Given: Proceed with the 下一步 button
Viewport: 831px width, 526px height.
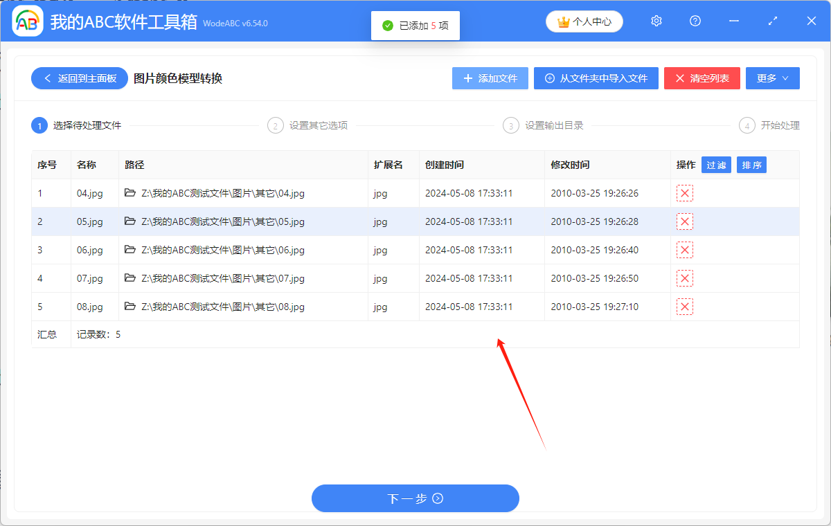Looking at the screenshot, I should tap(415, 498).
